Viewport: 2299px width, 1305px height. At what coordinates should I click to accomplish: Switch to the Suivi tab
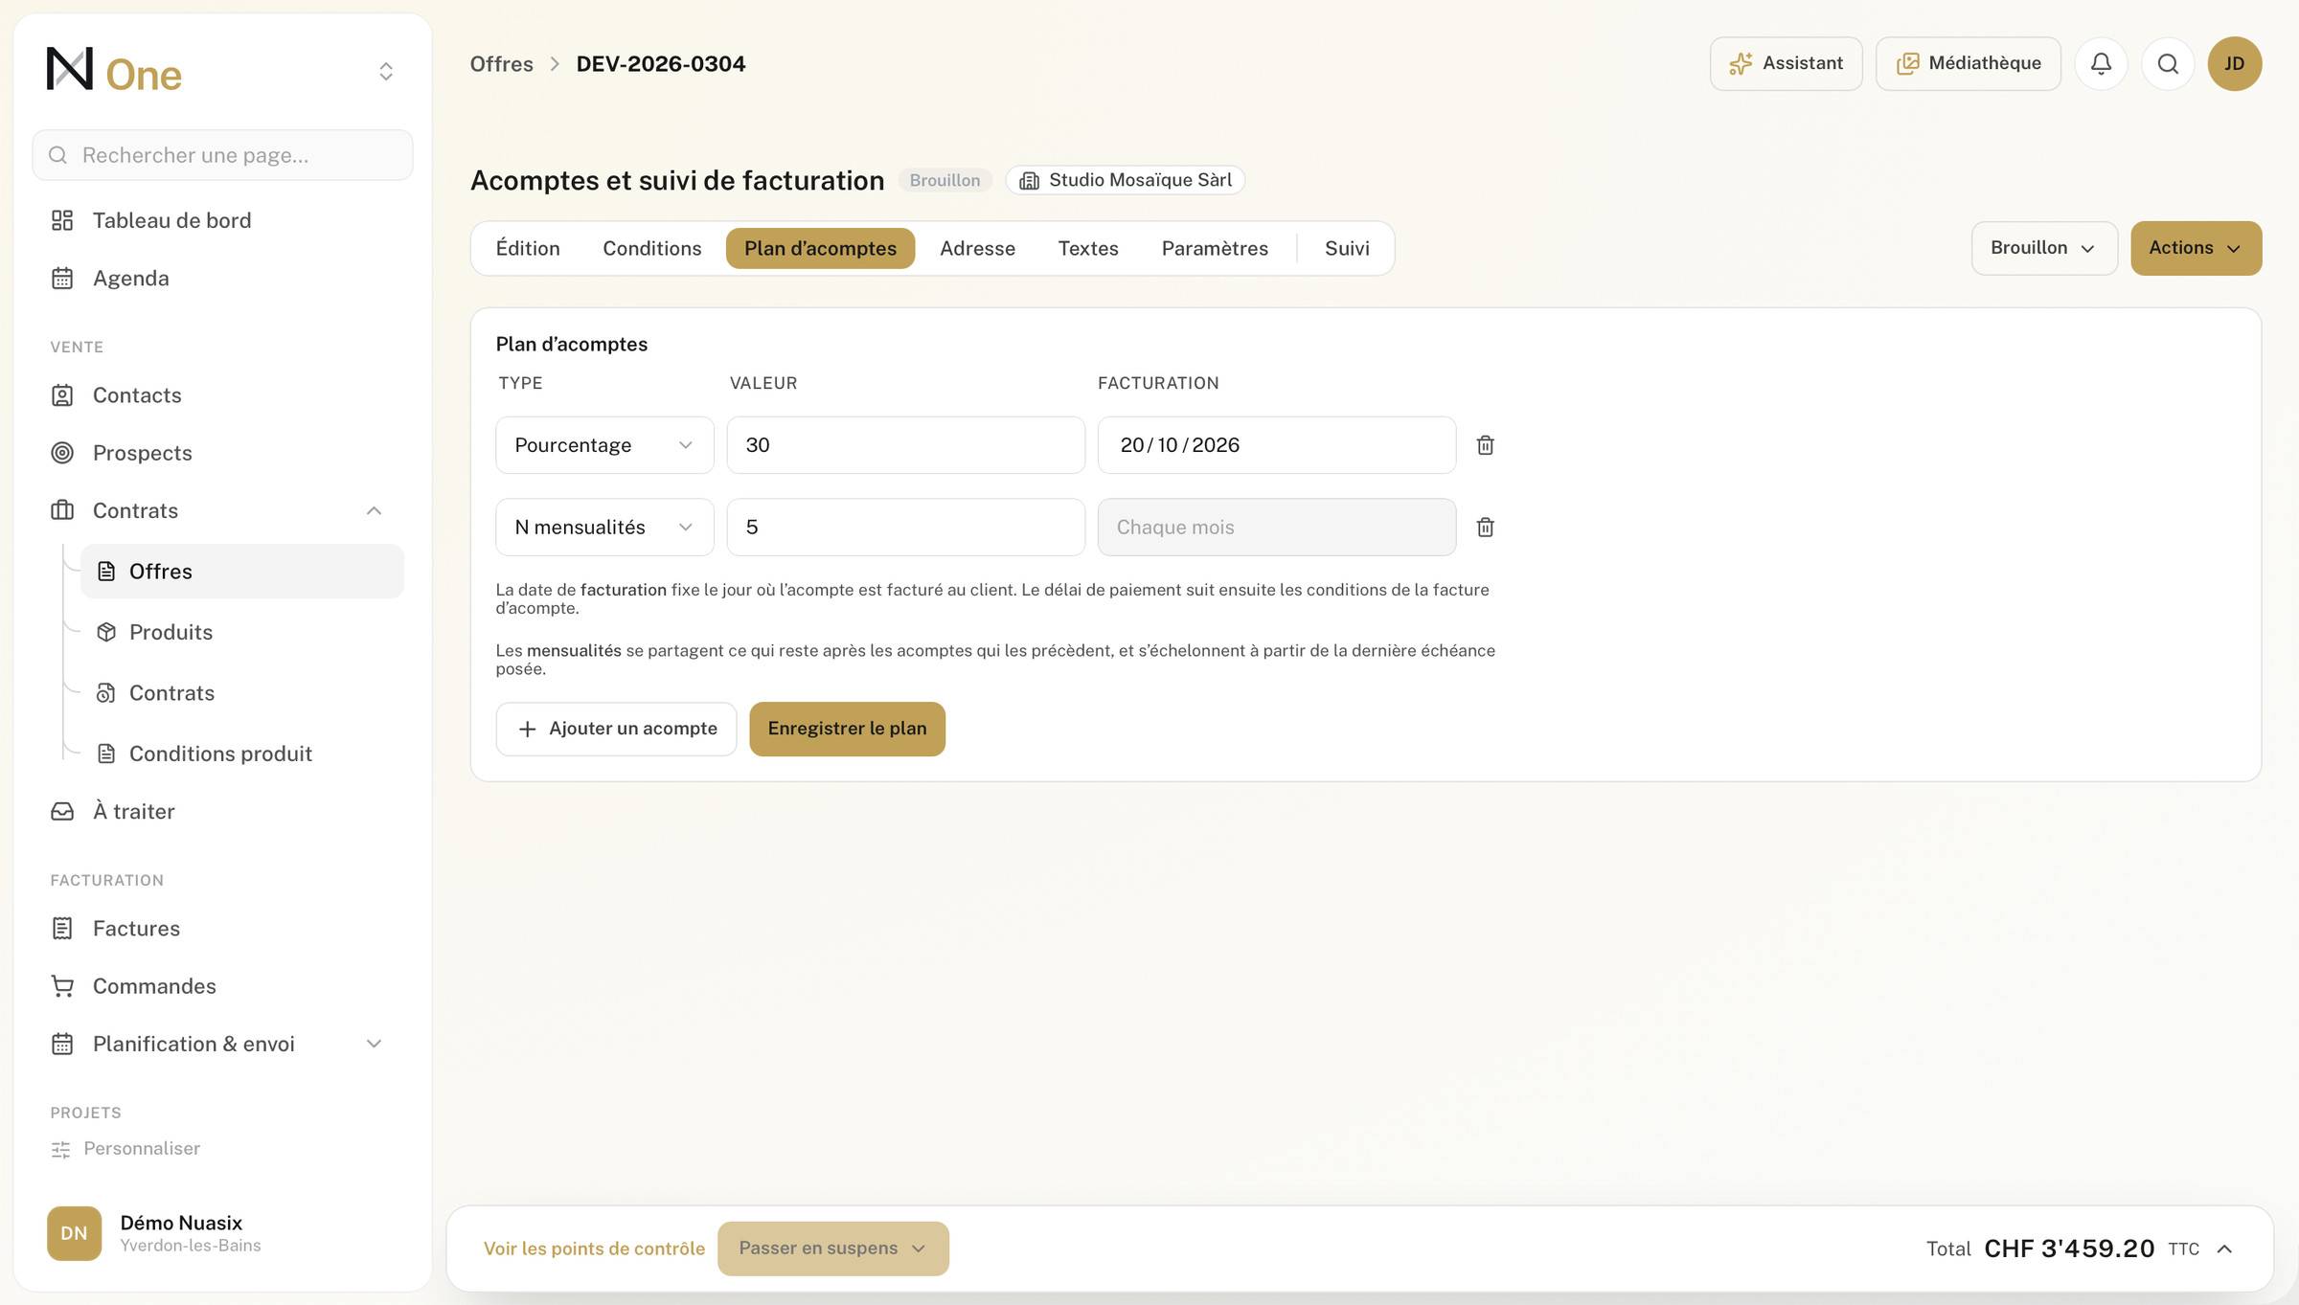click(x=1347, y=249)
